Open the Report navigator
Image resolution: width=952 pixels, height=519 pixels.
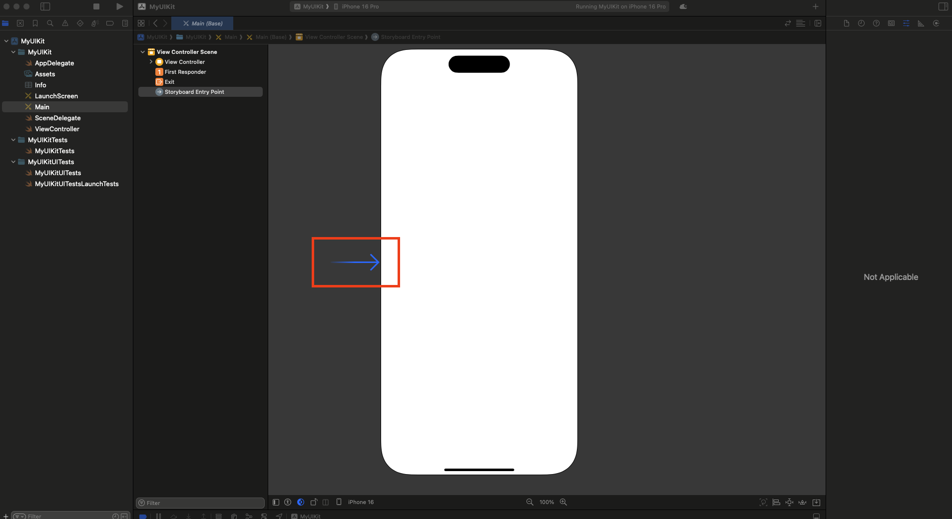[125, 23]
